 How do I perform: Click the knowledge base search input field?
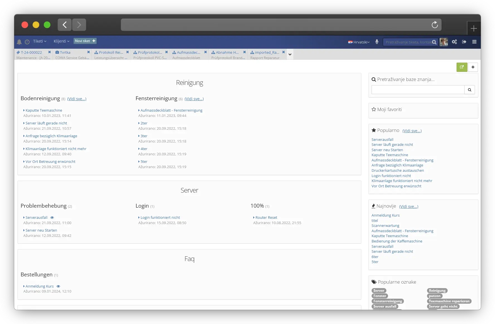pos(417,89)
